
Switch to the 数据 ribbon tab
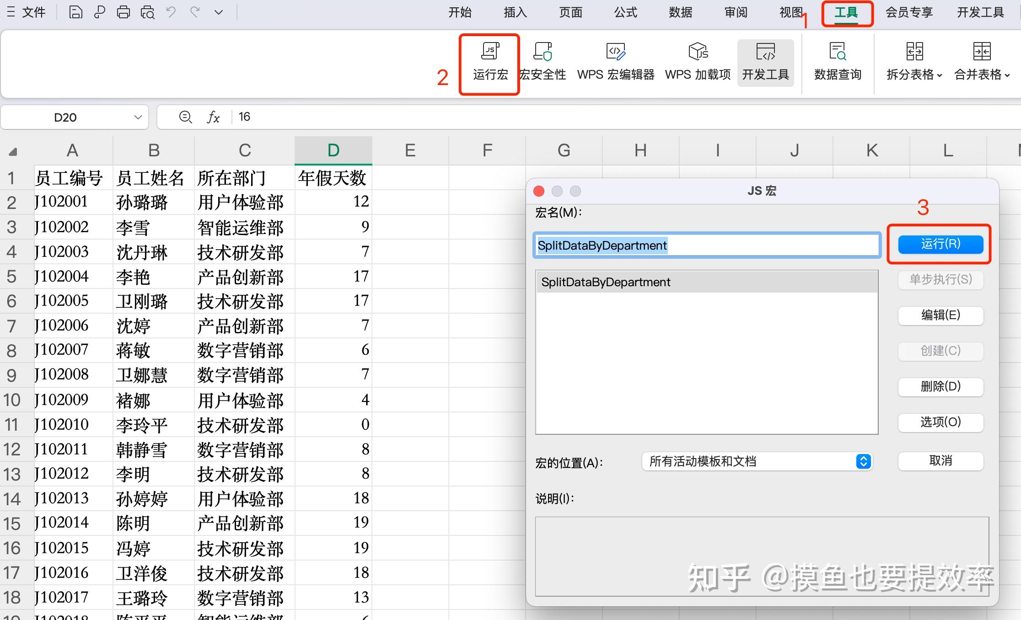point(680,12)
